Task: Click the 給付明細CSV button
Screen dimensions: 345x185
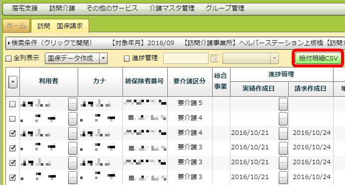Action: point(318,58)
